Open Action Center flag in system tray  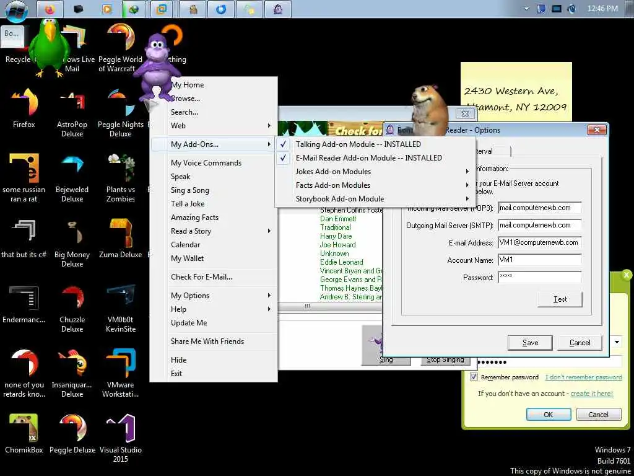click(541, 9)
